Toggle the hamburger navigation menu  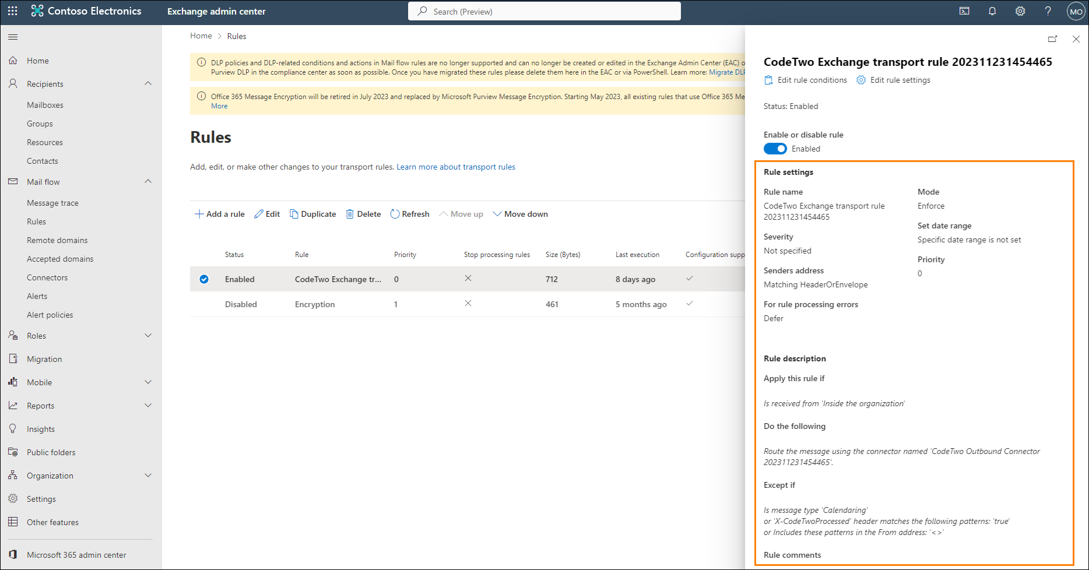13,37
